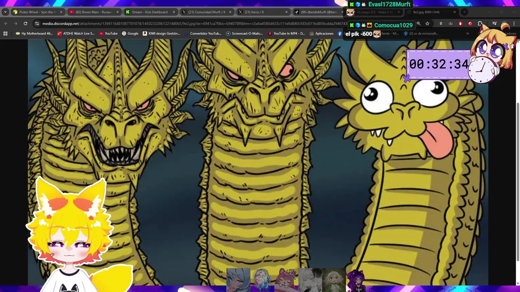Go forward to next page
Viewport: 520px width, 292px height.
click(16, 24)
